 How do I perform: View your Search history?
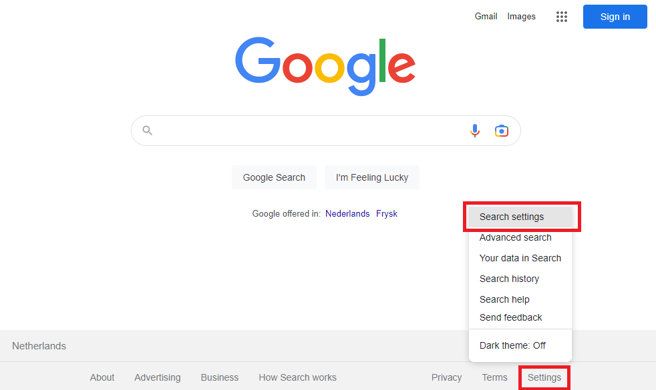pos(509,279)
